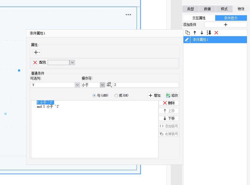Viewport: 250px width, 185px height.
Task: Click the 添加括号 button
Action: [169, 126]
